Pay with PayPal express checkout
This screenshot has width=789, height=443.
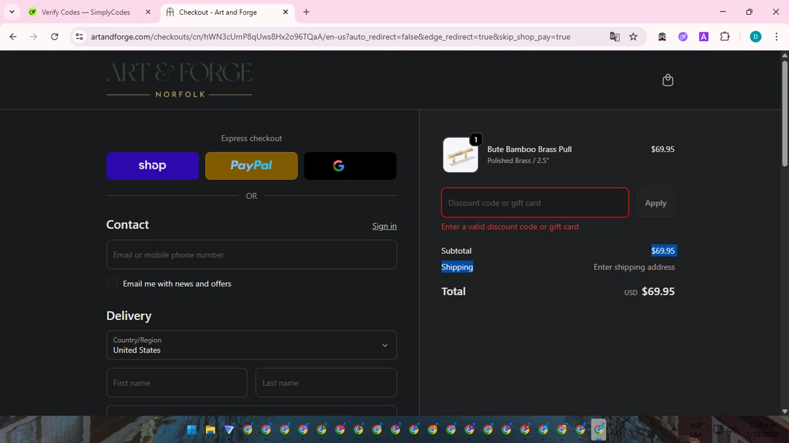(x=251, y=166)
